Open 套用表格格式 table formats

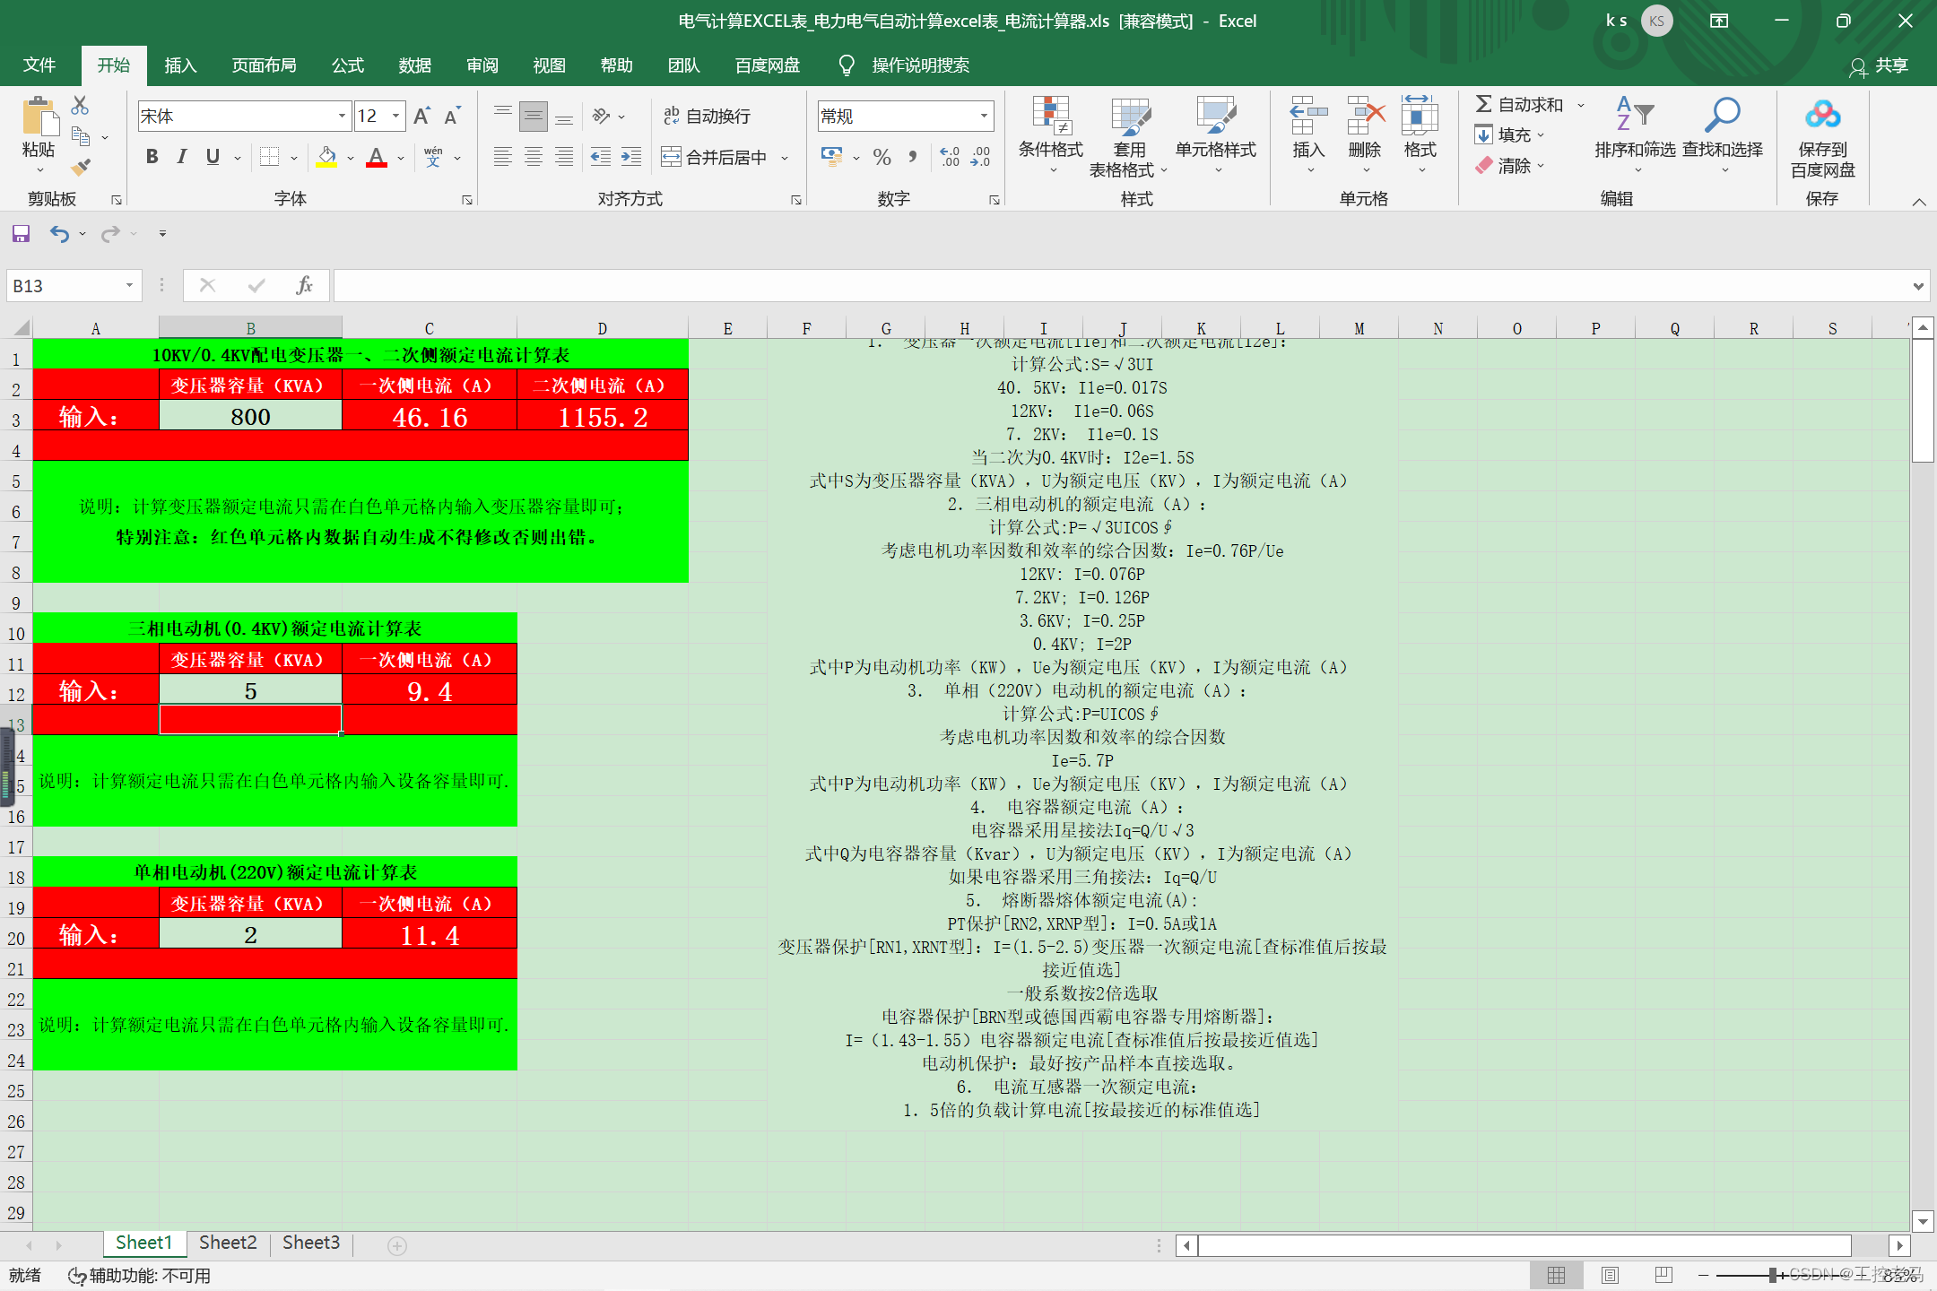point(1129,134)
